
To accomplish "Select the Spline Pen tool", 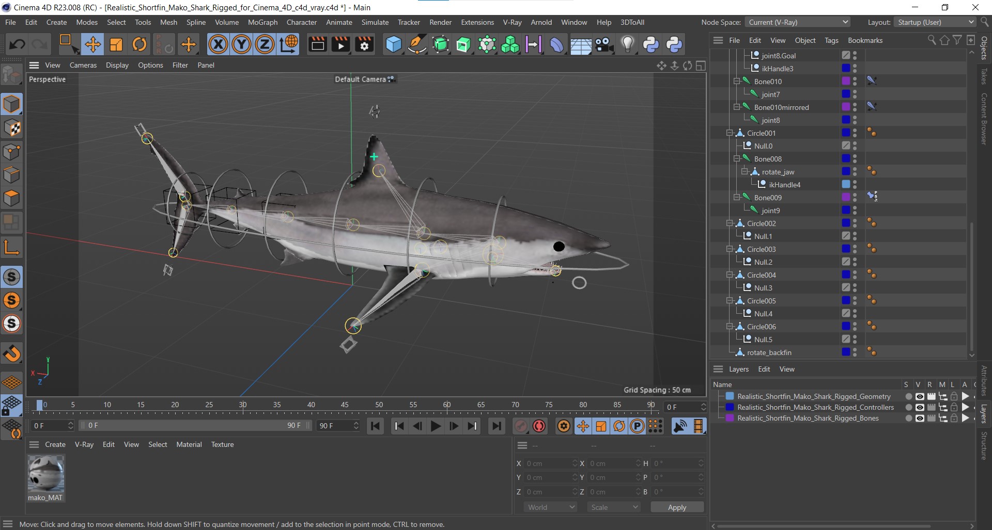I will click(x=417, y=44).
